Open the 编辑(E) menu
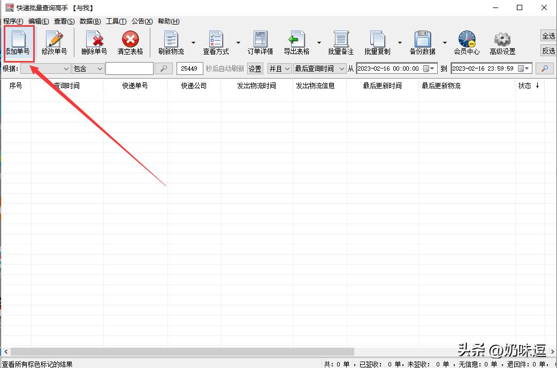 [39, 21]
